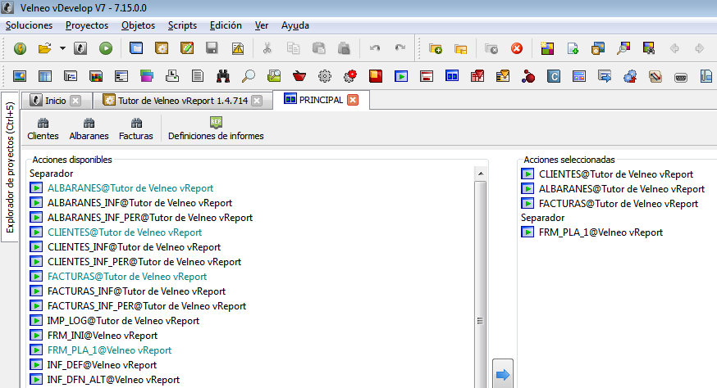
Task: Click the Clientes toolbar button
Action: pyautogui.click(x=43, y=129)
